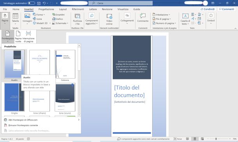Image resolution: width=238 pixels, height=142 pixels.
Task: Click the abstract text block on the cover
Action: 132,67
